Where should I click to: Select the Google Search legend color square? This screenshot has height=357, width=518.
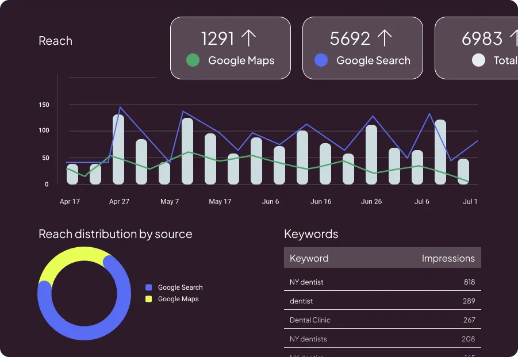click(x=149, y=287)
